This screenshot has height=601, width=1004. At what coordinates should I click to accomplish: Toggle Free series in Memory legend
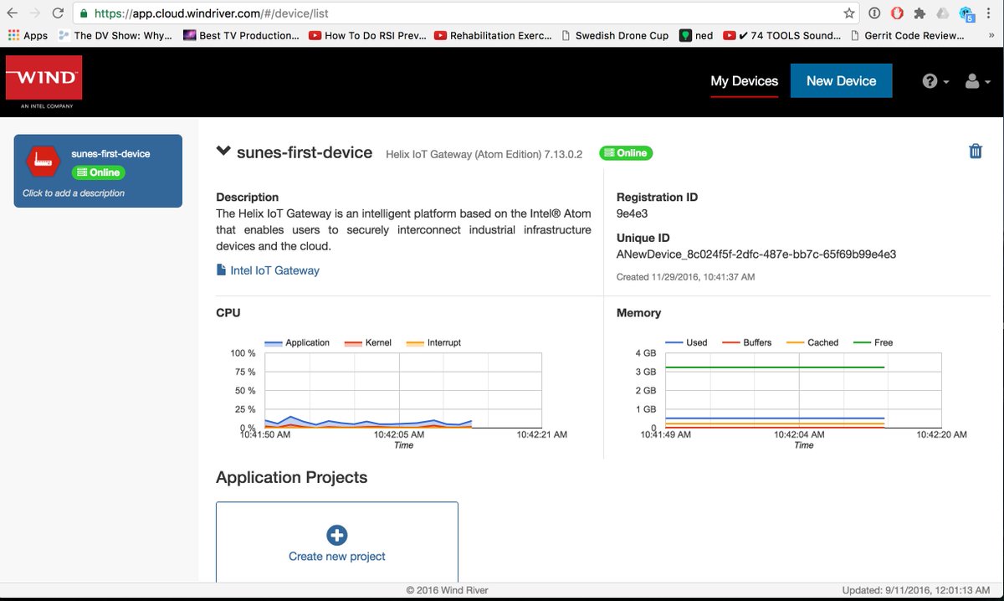873,342
